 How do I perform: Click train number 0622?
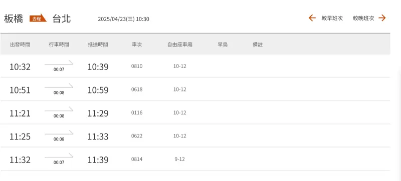click(x=137, y=136)
